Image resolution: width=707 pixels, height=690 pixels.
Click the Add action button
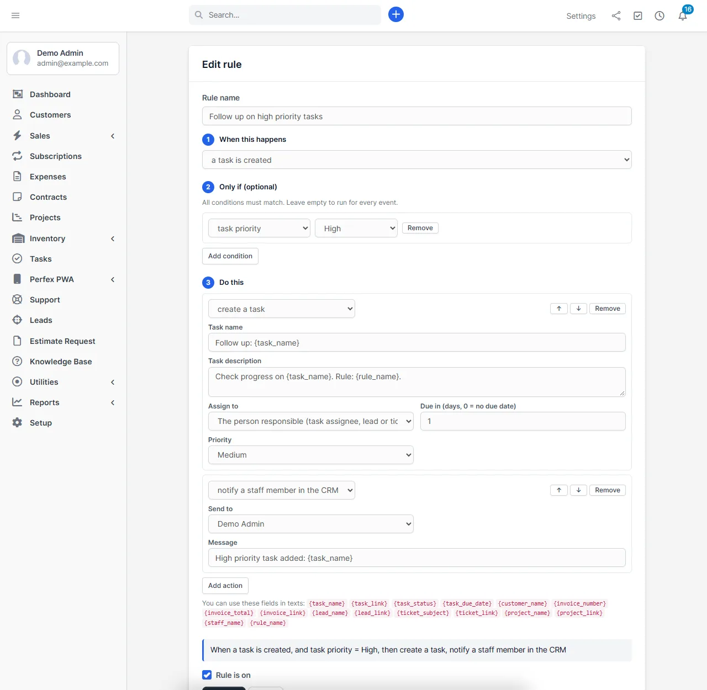(x=225, y=586)
